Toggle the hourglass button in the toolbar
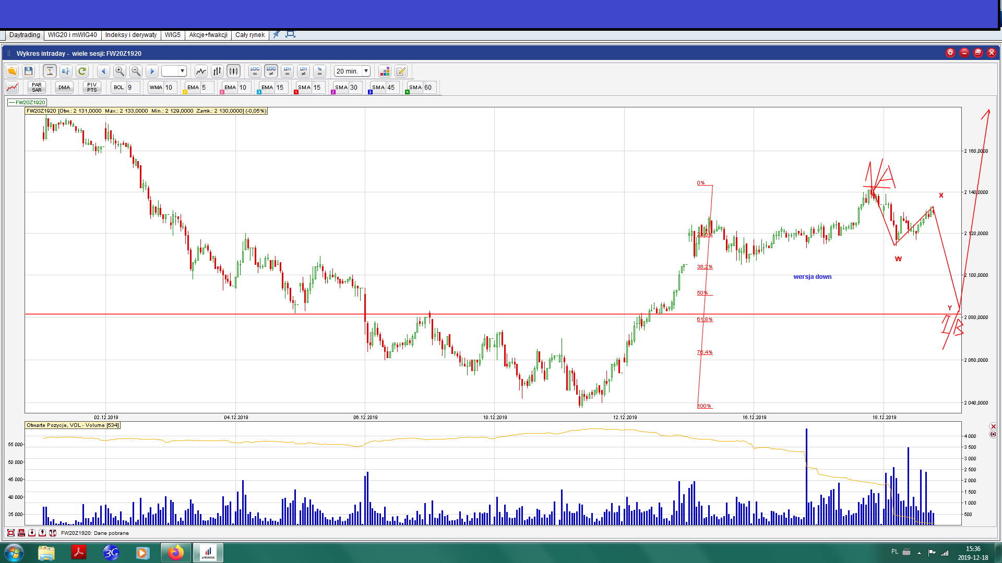The width and height of the screenshot is (1002, 563). (50, 71)
